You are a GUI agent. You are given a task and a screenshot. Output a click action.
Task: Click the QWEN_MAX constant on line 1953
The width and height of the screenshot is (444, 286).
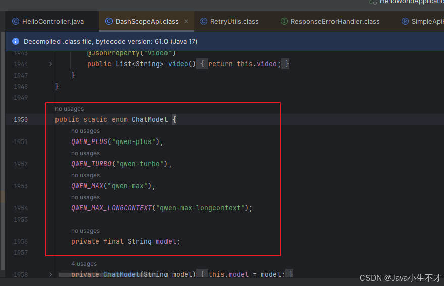pos(87,186)
